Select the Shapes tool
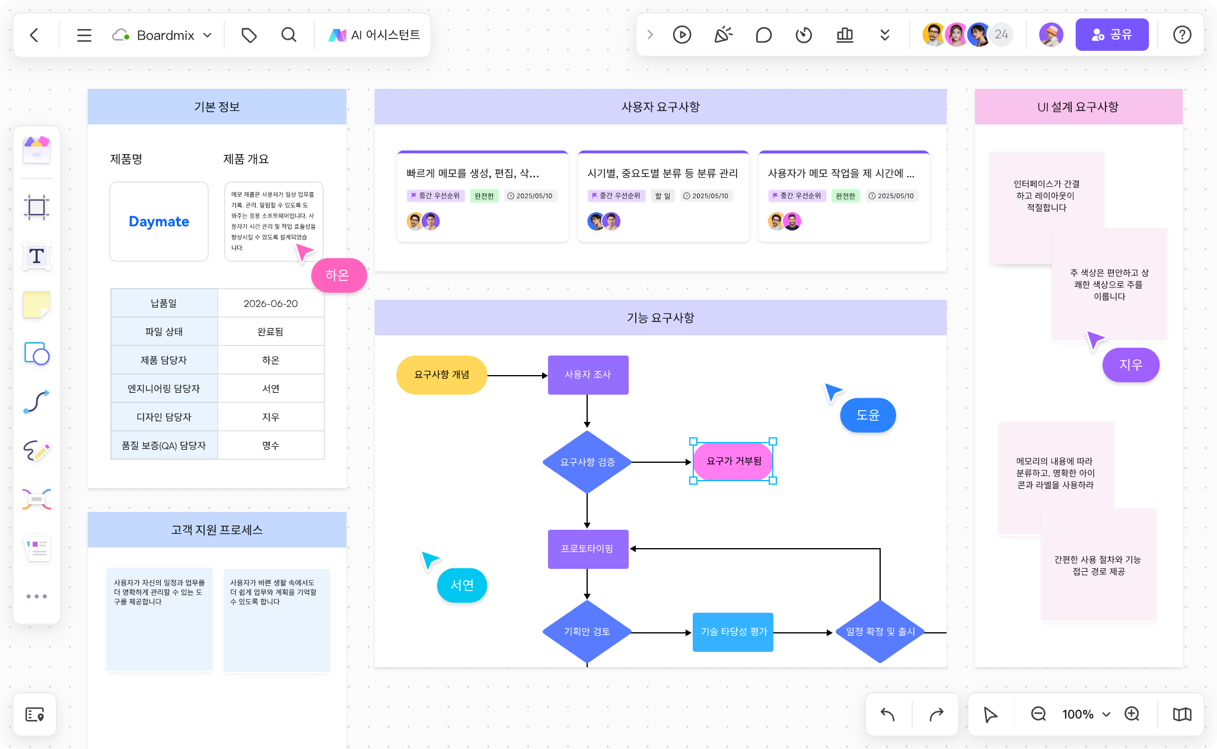Viewport: 1217px width, 749px height. coord(37,354)
